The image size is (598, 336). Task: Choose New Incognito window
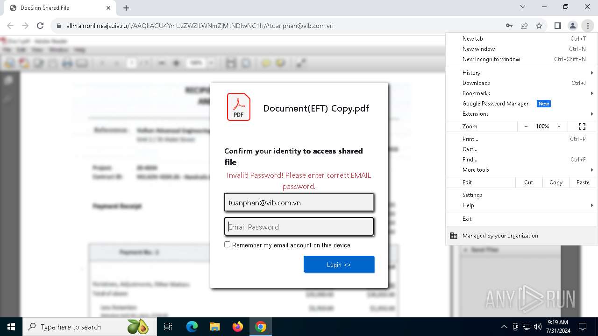tap(521, 59)
